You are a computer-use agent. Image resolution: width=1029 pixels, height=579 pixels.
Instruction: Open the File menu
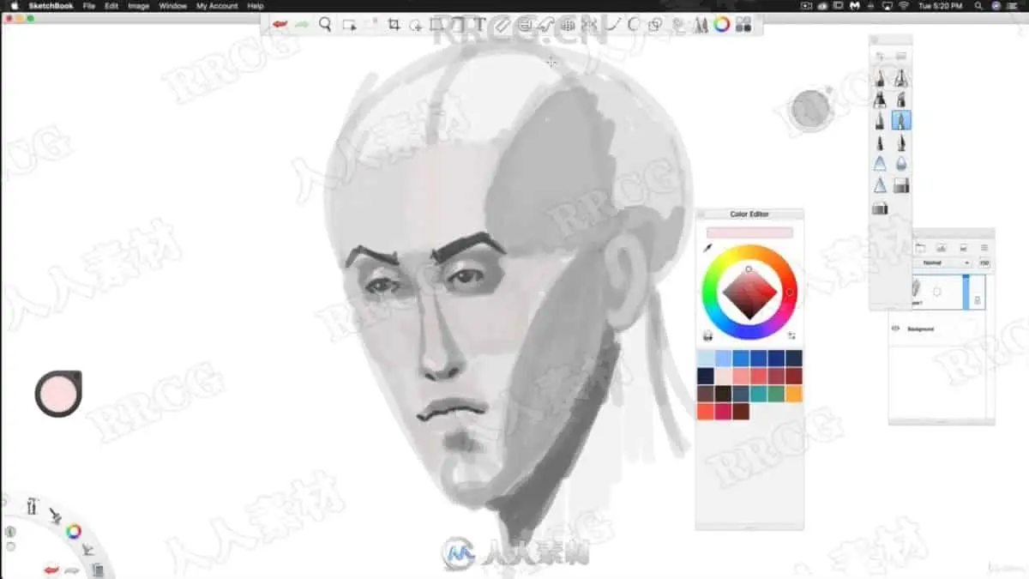coord(88,6)
